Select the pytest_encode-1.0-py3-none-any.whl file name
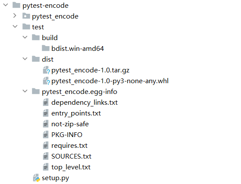Screen dimensions: 241x184 click(110, 81)
